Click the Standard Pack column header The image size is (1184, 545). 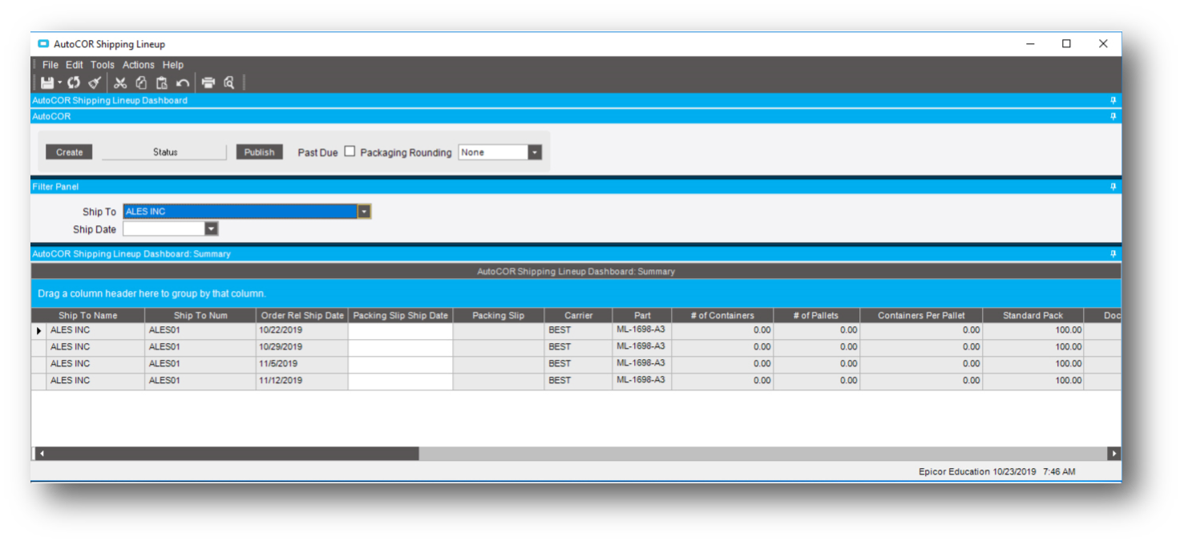[1032, 316]
